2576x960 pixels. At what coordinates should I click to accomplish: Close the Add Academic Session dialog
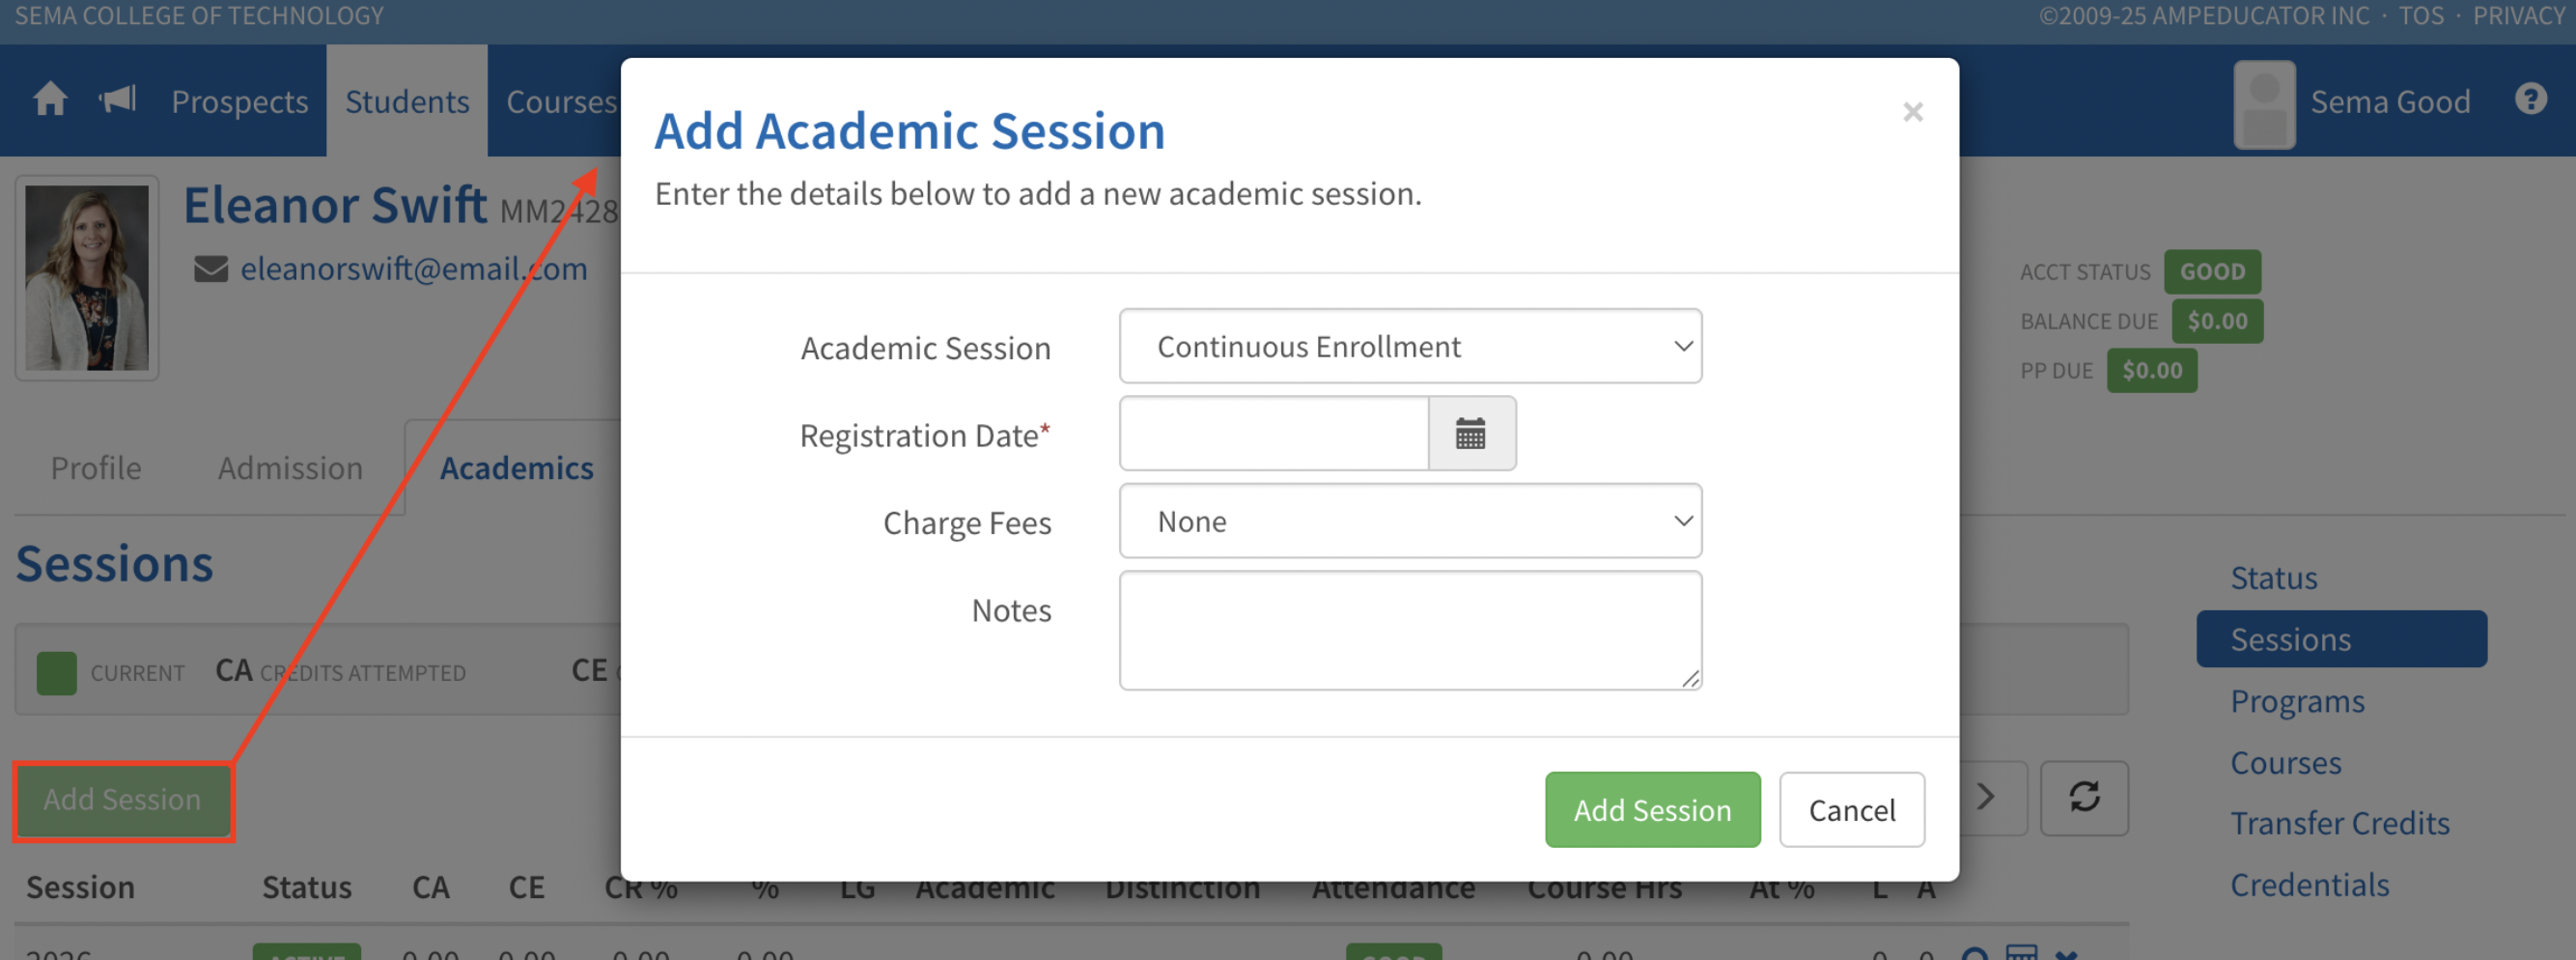(1912, 112)
